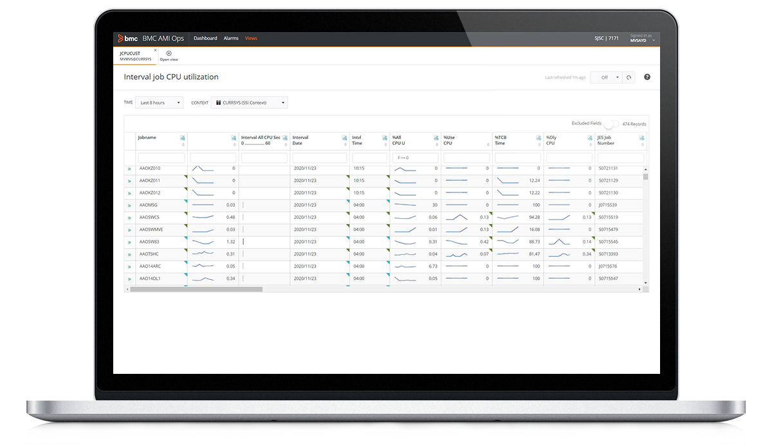
Task: Click the 474 Records count
Action: click(x=634, y=124)
